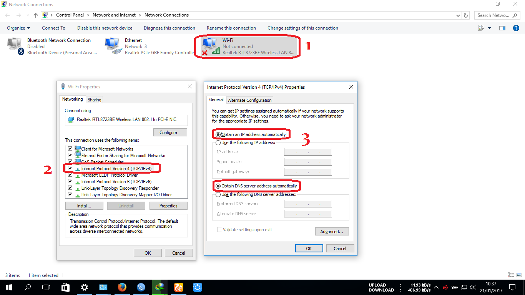
Task: Uncheck Client for Microsoft Networks
Action: (70, 149)
